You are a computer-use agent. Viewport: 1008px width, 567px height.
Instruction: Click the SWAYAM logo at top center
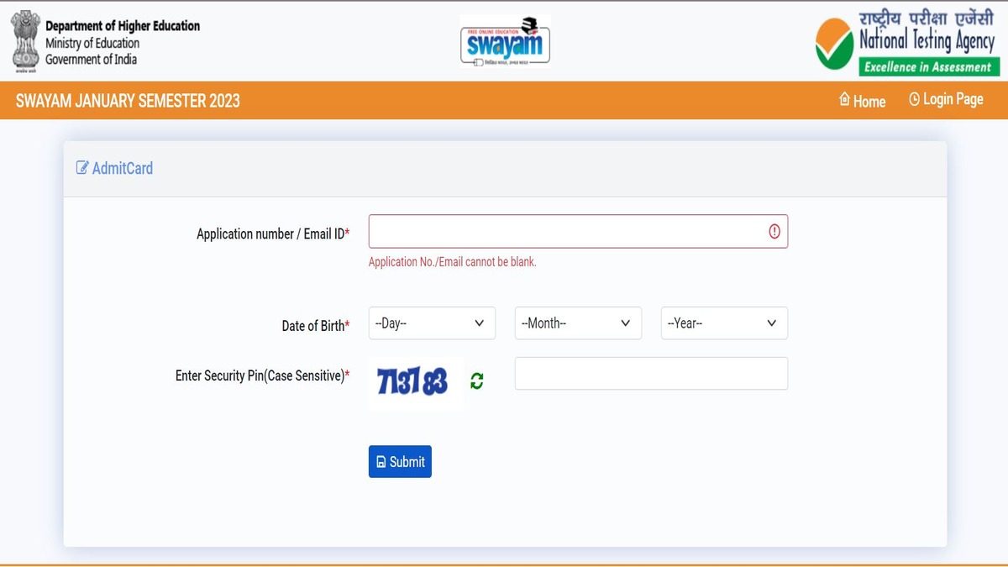(504, 40)
